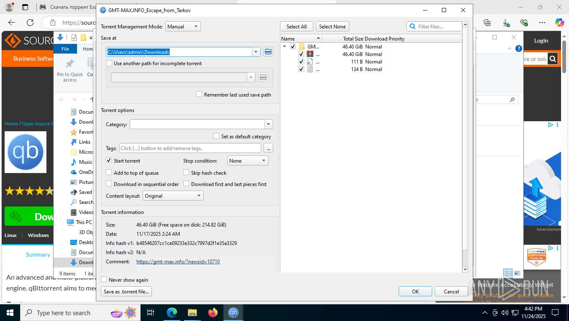Image resolution: width=569 pixels, height=321 pixels.
Task: Enable Skip hash check
Action: [x=186, y=173]
